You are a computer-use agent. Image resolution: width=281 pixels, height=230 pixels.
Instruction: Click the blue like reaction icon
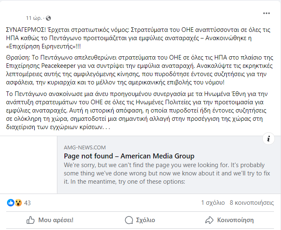tap(11, 203)
